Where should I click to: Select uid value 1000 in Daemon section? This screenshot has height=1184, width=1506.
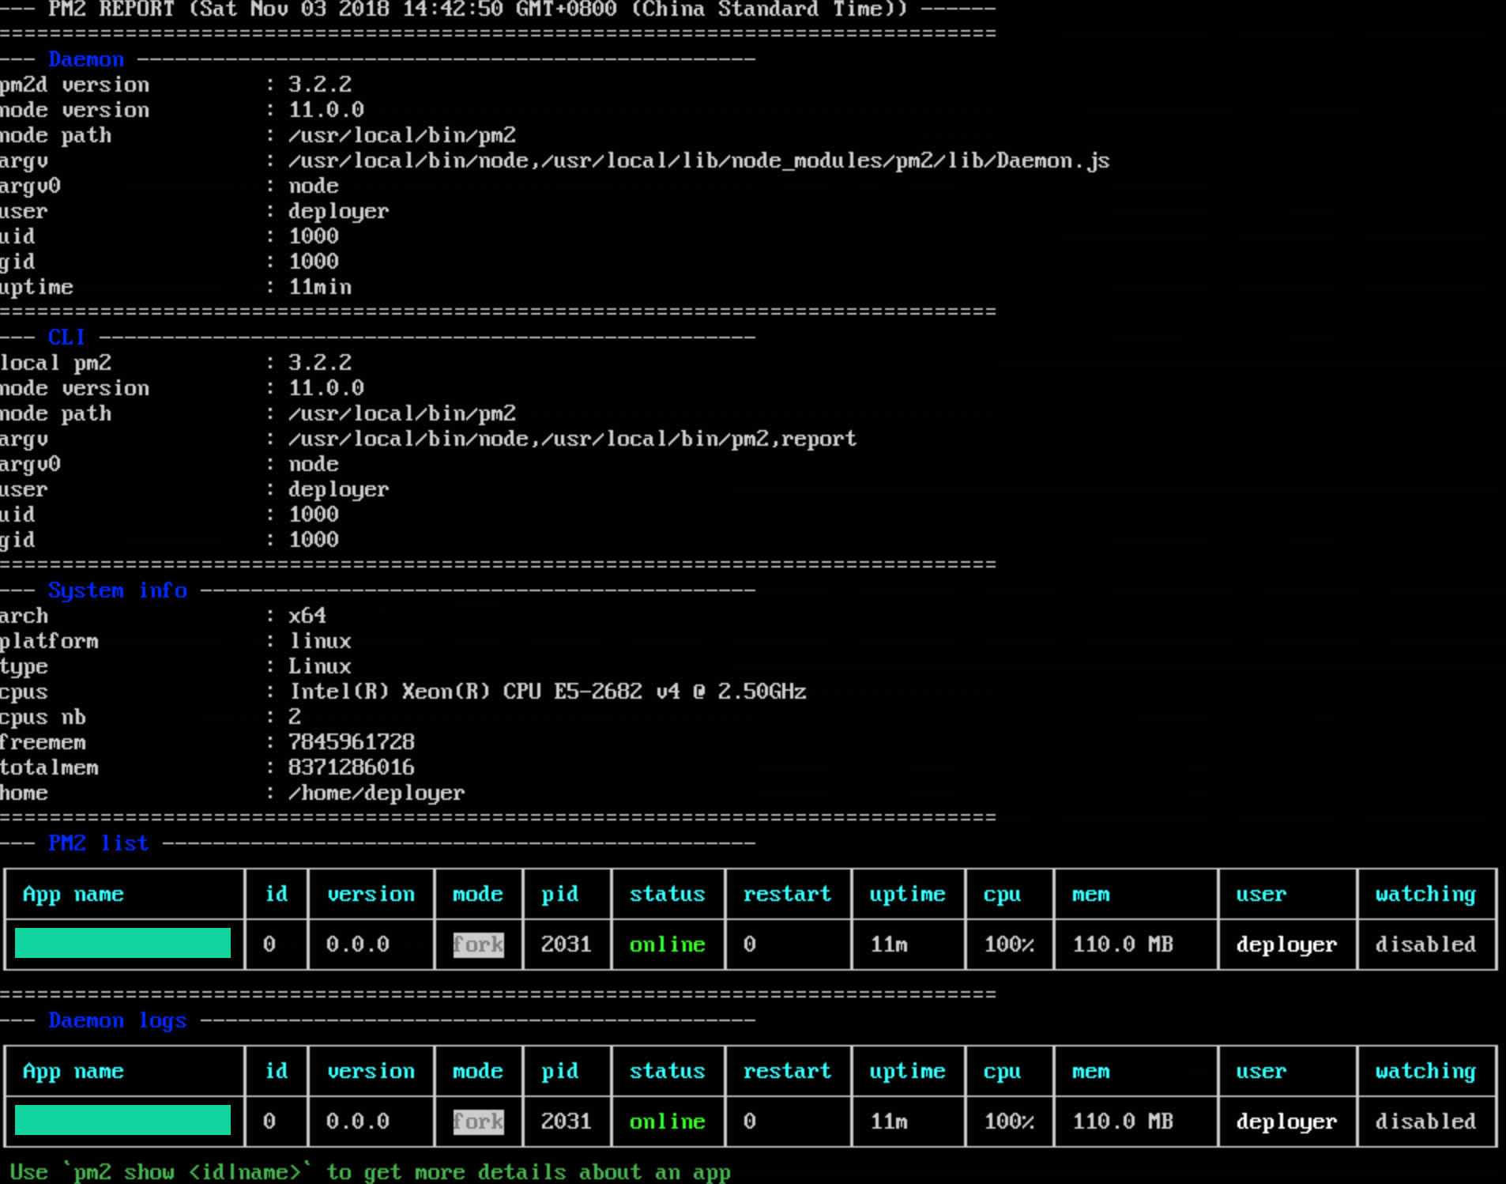[x=313, y=236]
